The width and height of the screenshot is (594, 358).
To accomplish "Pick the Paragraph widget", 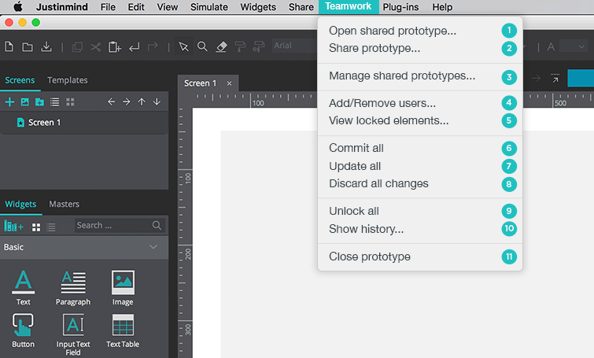I will 73,287.
